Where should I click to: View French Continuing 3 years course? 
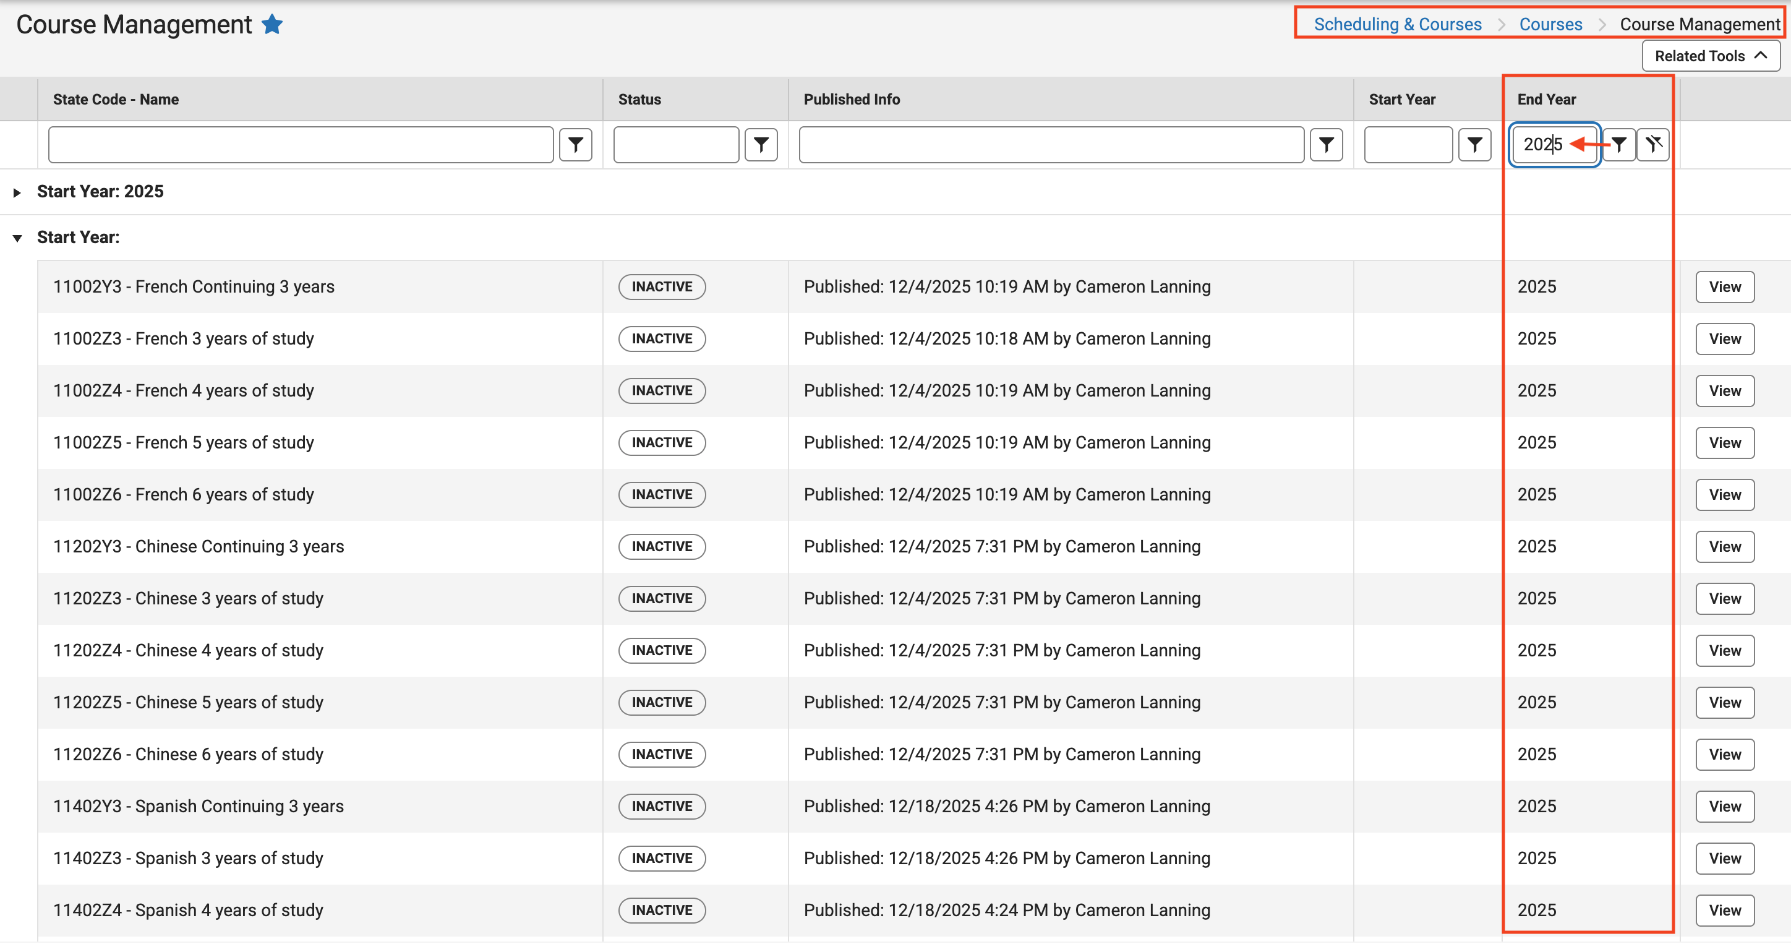click(x=1724, y=287)
